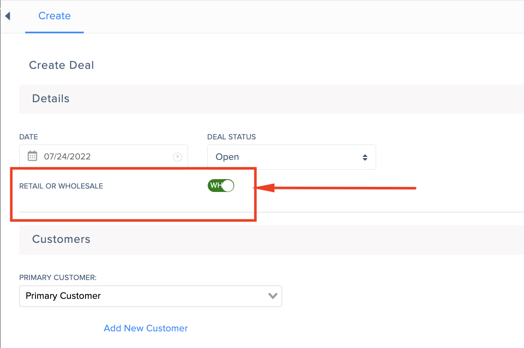Expand the Primary Customer combo box
524x348 pixels.
(150, 296)
